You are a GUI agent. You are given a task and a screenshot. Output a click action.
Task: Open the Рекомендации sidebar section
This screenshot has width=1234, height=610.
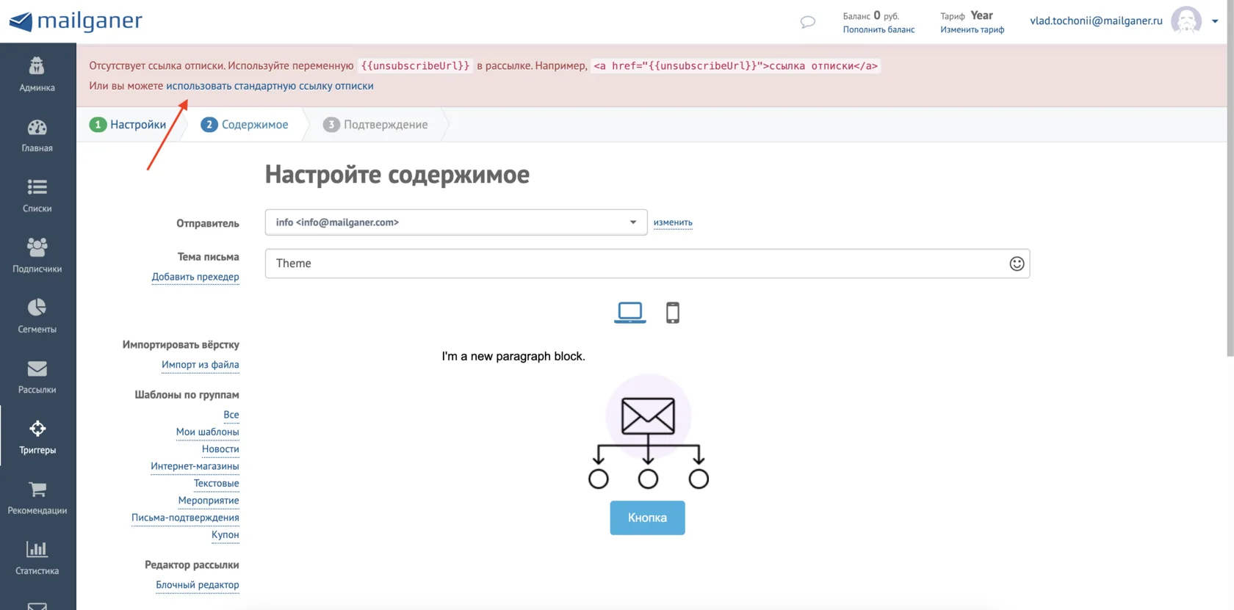[x=37, y=497]
